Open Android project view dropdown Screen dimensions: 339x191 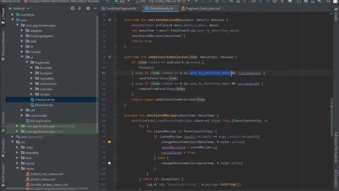coord(19,8)
